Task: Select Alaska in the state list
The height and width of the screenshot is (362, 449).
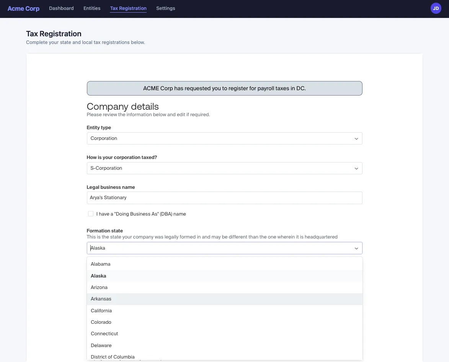Action: [224, 276]
